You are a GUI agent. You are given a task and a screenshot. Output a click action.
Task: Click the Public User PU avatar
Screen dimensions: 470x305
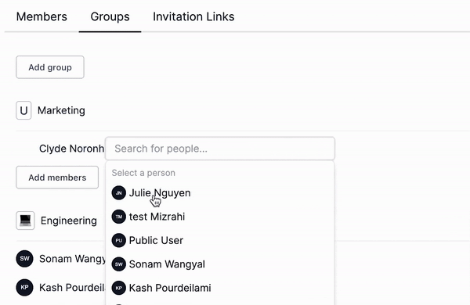coord(119,240)
